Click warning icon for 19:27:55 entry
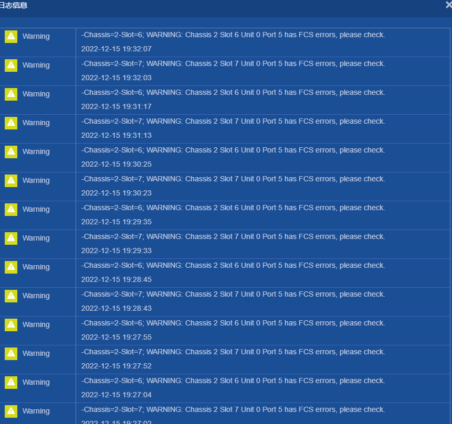The height and width of the screenshot is (424, 452). 11,325
